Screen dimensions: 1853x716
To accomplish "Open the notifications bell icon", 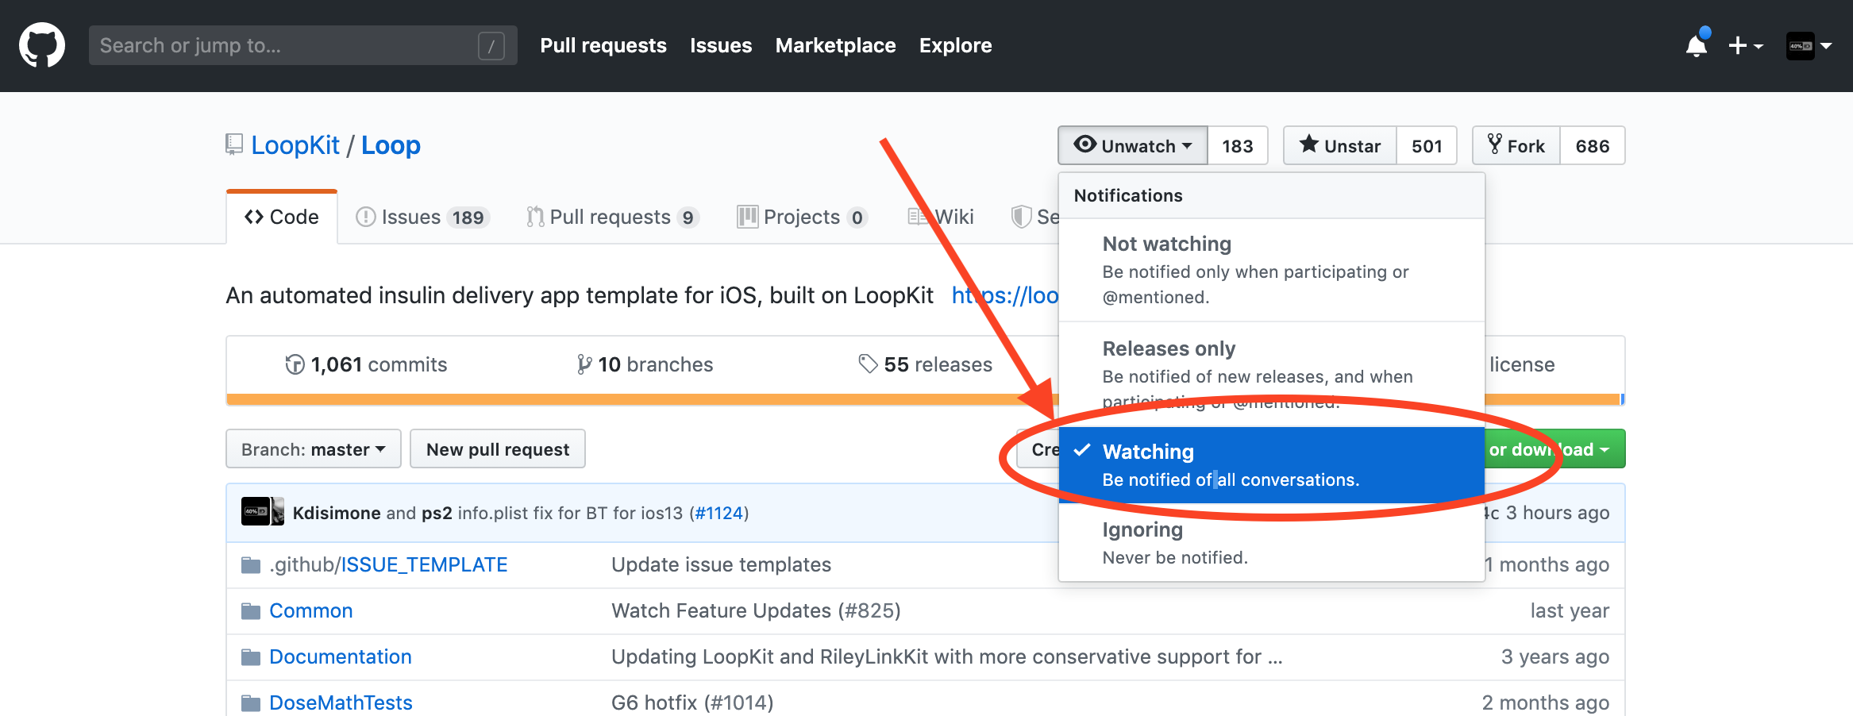I will tap(1697, 45).
